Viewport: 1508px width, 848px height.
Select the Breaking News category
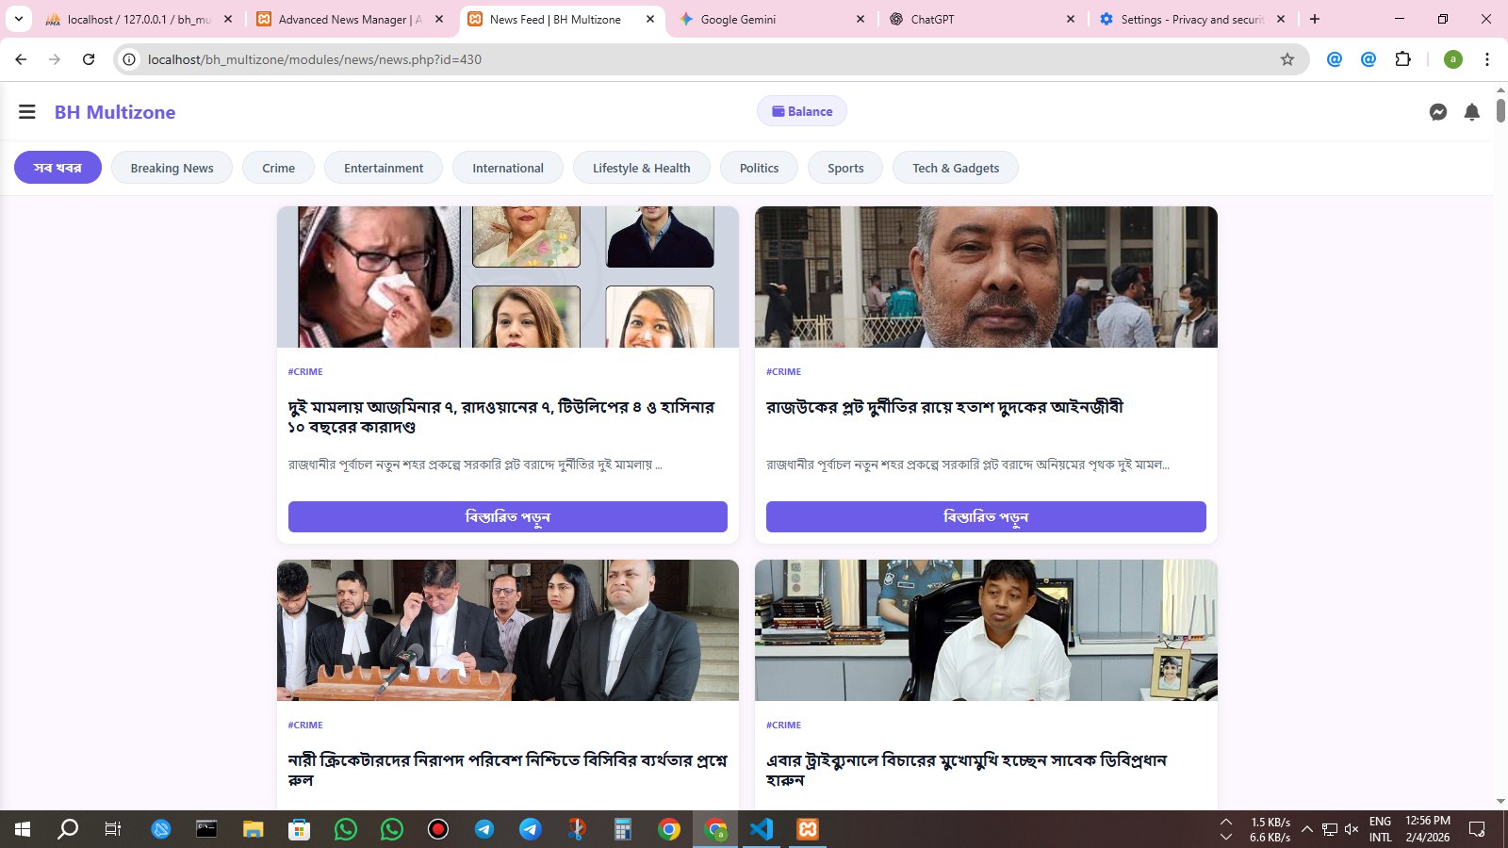point(172,168)
